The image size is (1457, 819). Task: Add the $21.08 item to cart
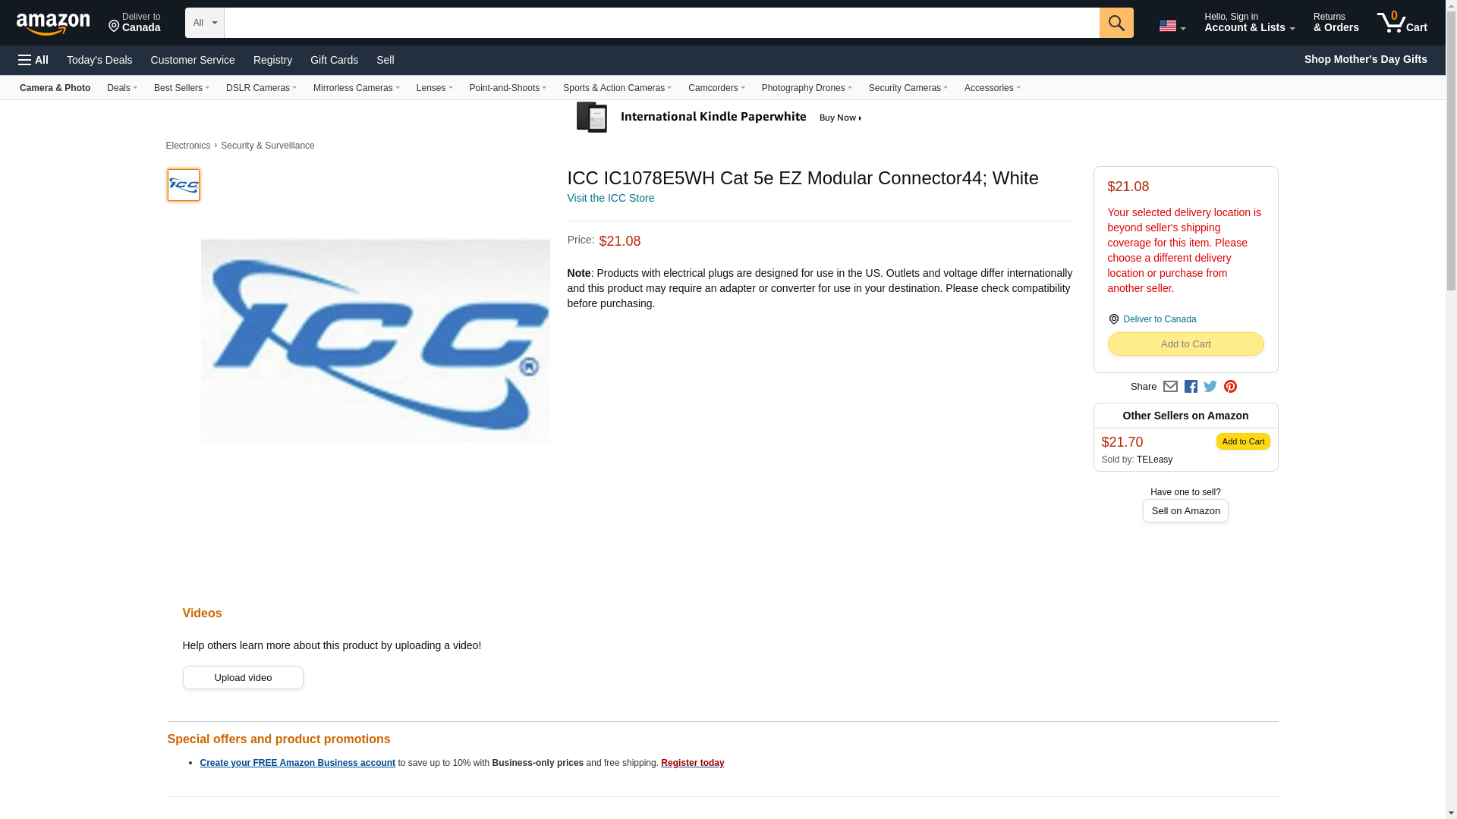coord(1185,344)
